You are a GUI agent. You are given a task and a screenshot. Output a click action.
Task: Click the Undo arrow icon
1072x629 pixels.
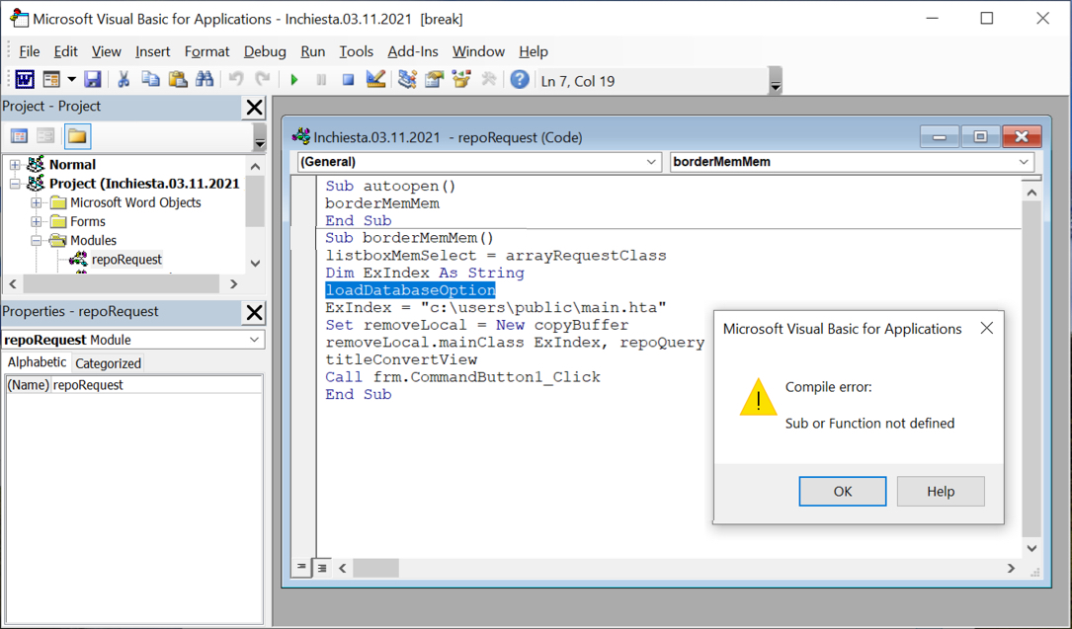click(236, 80)
